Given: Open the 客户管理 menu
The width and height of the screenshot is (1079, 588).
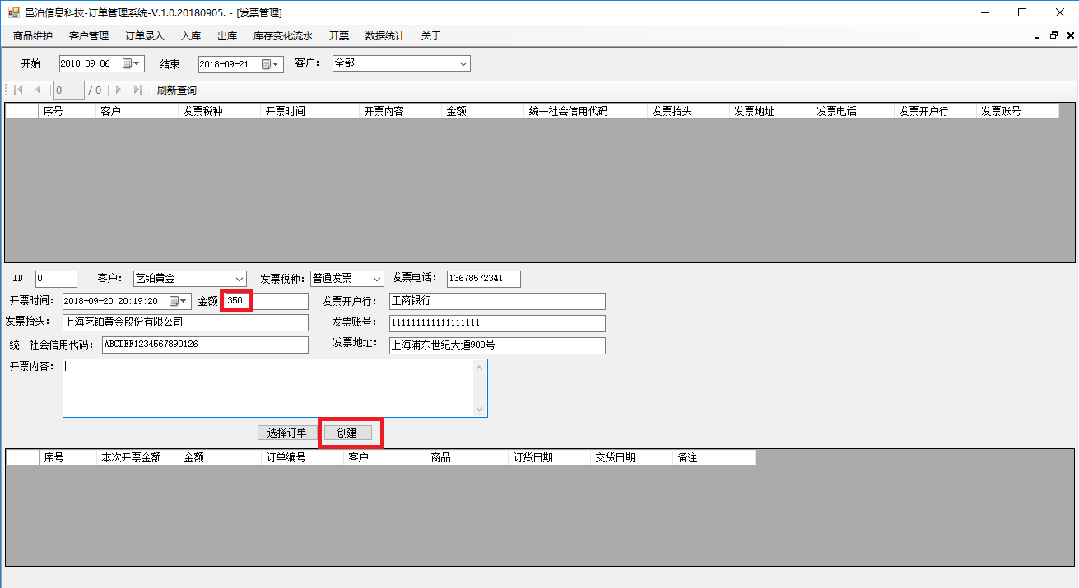Looking at the screenshot, I should point(89,35).
